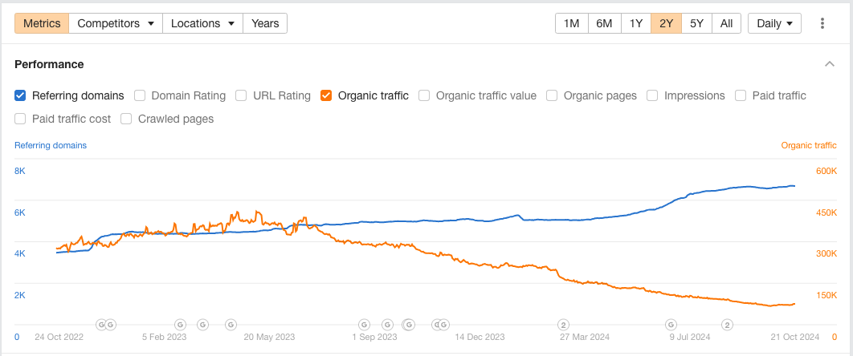The width and height of the screenshot is (853, 356).
Task: Click the '2' updates marker left of 21 Oct 2024
Action: click(727, 325)
